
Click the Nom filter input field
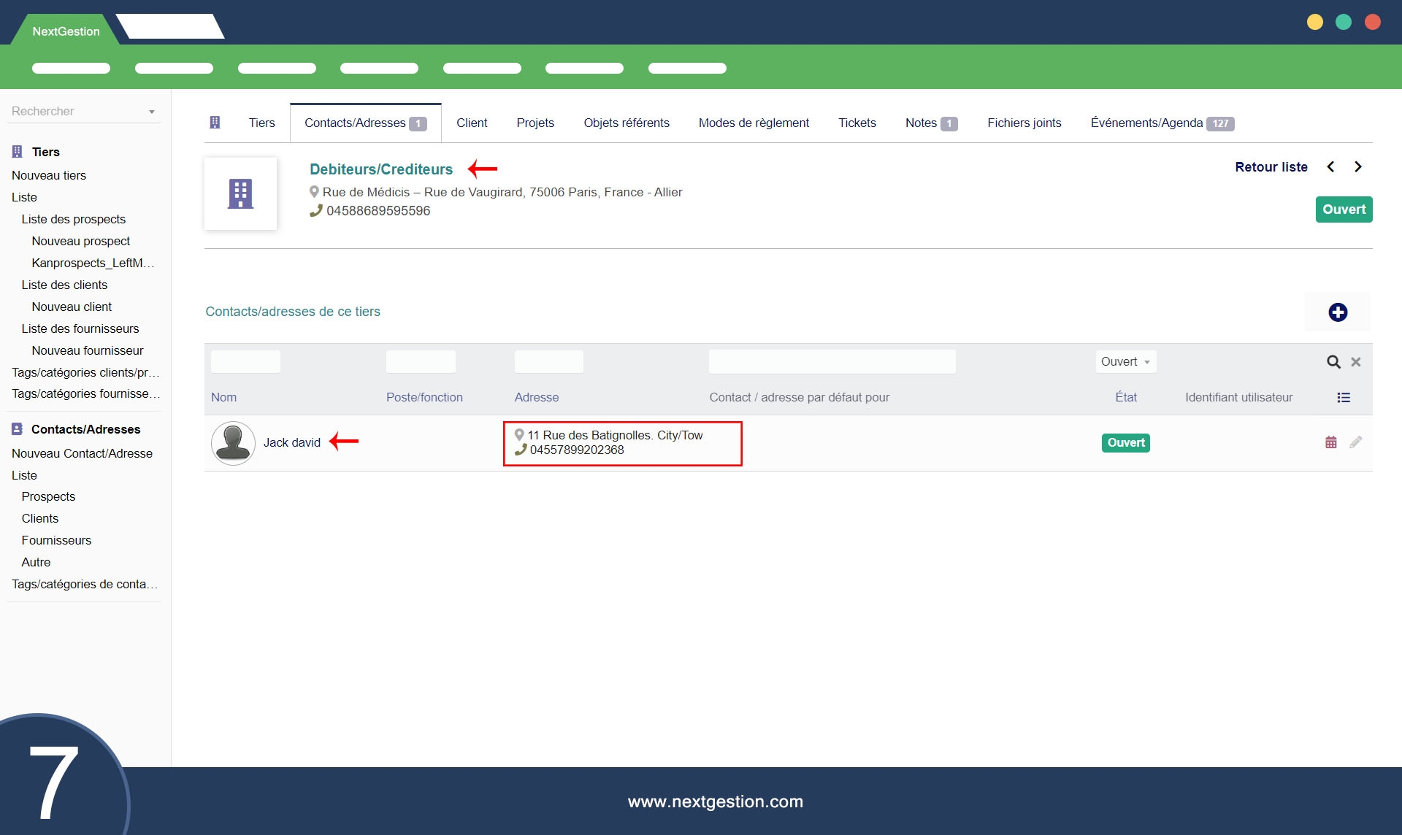point(245,362)
